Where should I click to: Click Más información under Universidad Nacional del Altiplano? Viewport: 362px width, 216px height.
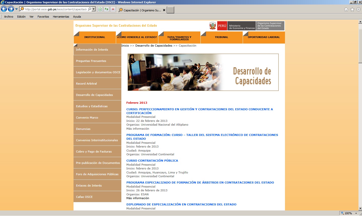(x=138, y=129)
